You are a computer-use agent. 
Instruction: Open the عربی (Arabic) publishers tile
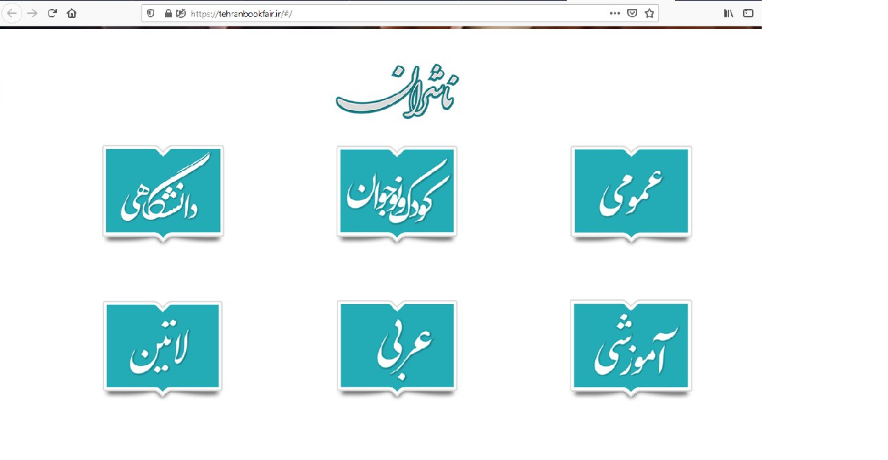pos(397,348)
